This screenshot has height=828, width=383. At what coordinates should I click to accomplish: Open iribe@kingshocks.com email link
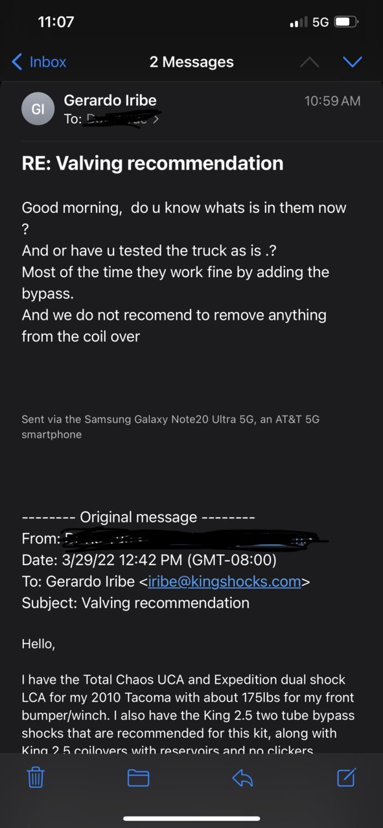pos(224,581)
